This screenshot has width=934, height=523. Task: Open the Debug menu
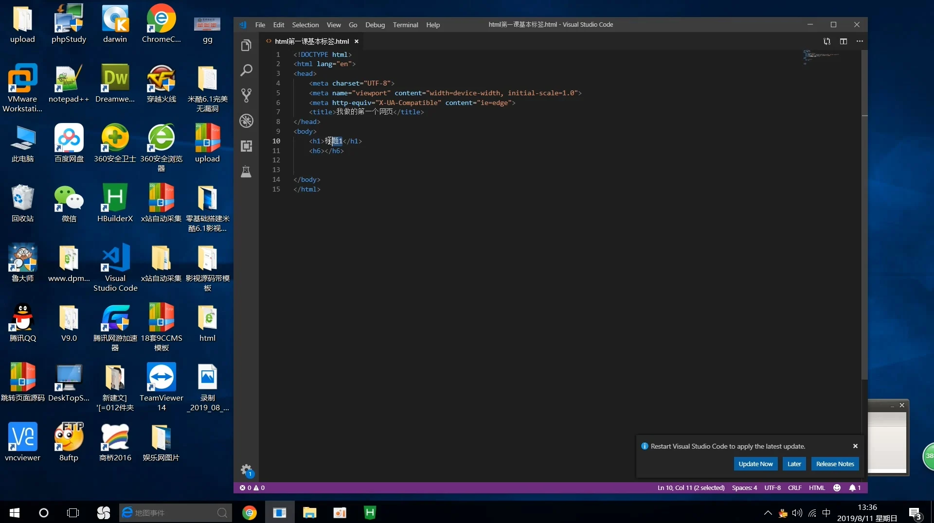pyautogui.click(x=375, y=25)
